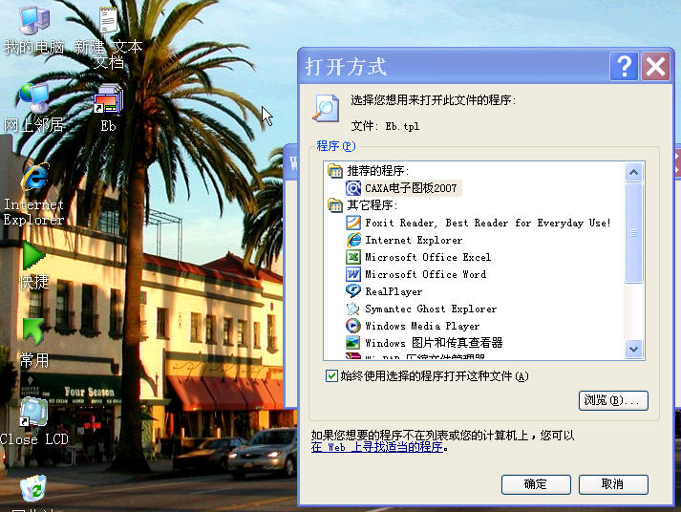Image resolution: width=681 pixels, height=512 pixels.
Task: Click the Internet Explorer icon in program list
Action: coord(353,240)
